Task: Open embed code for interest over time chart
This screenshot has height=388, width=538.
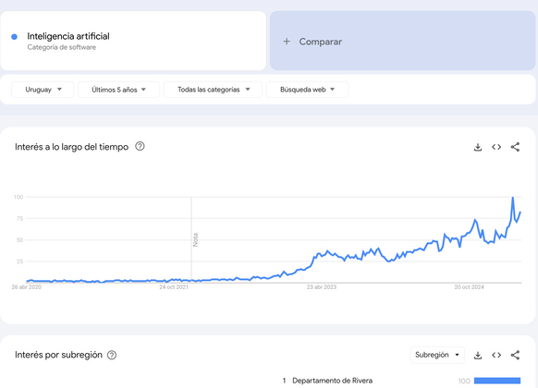Action: (x=496, y=147)
